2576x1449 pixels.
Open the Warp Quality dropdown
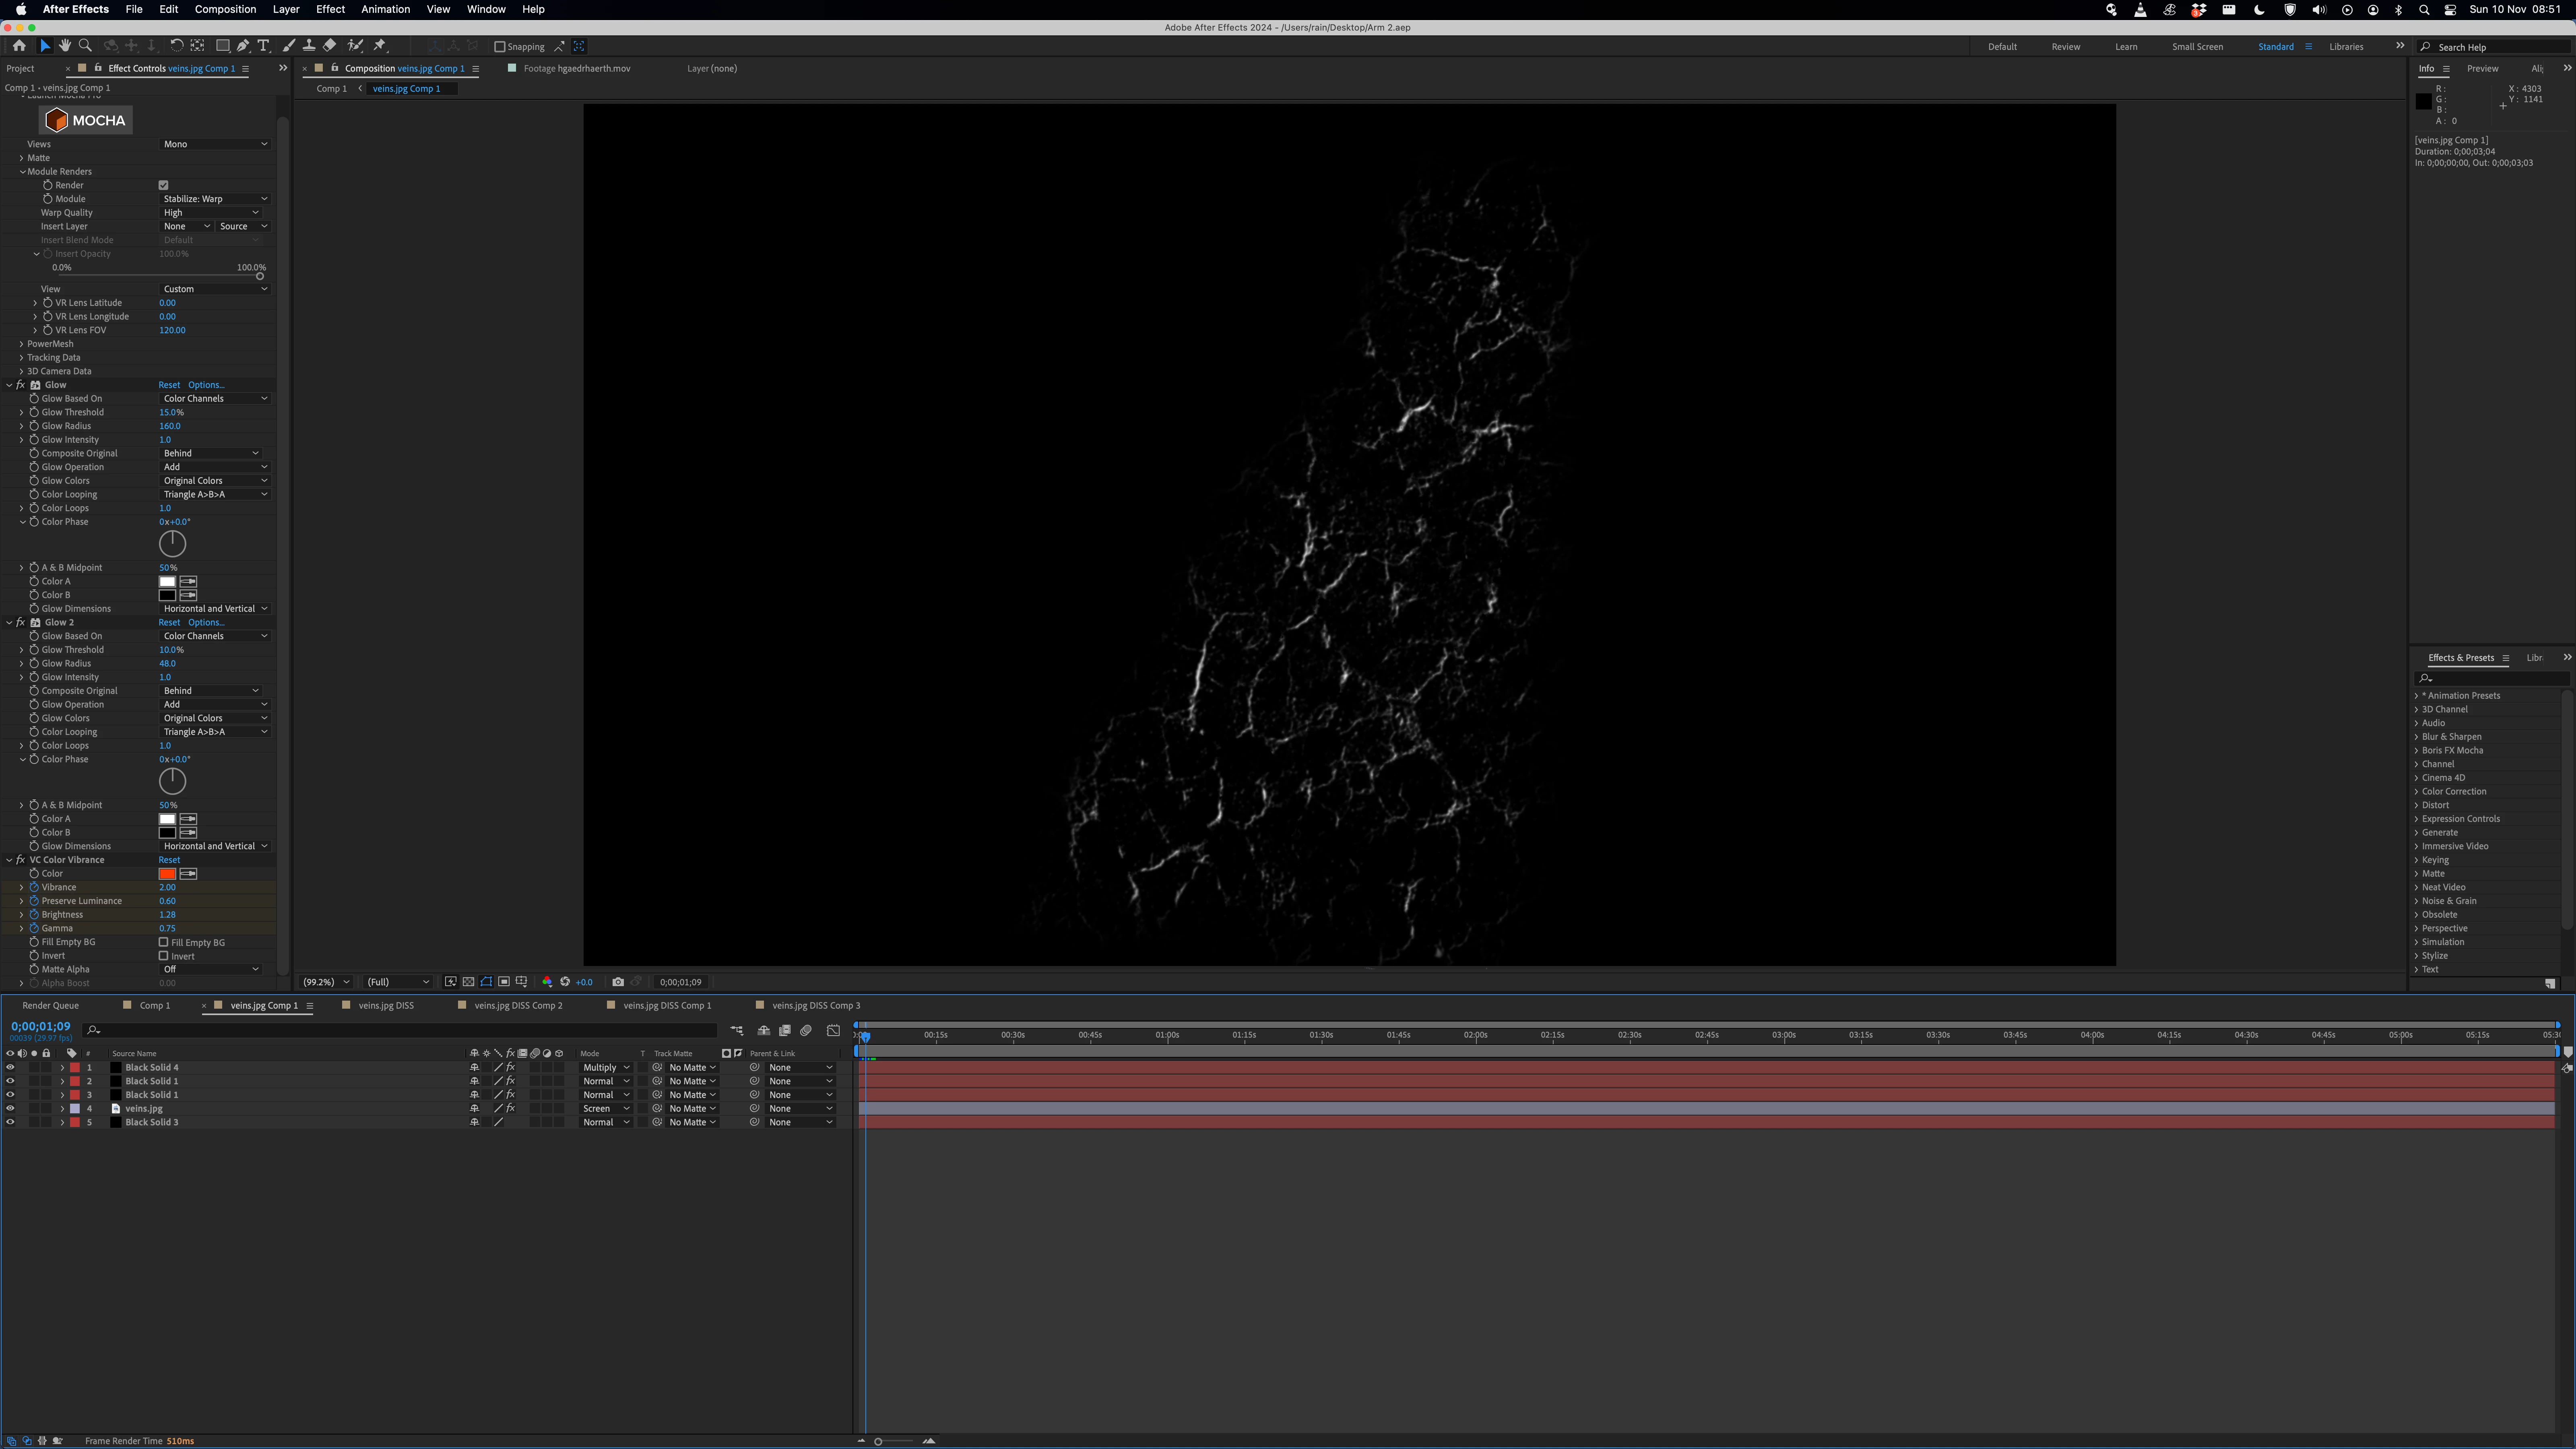210,212
